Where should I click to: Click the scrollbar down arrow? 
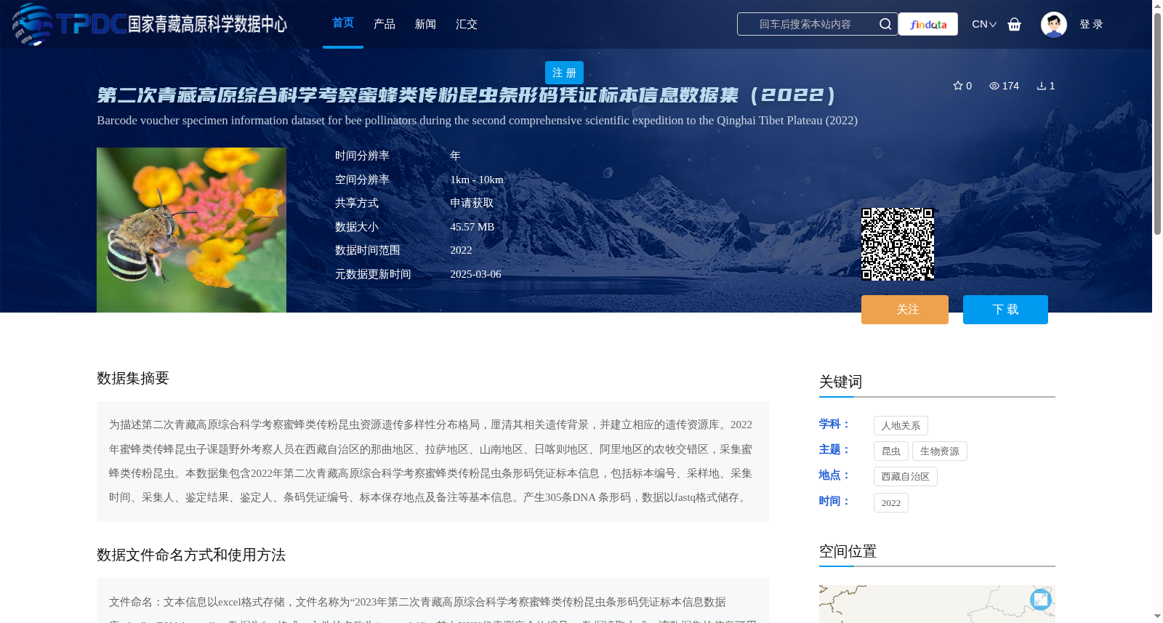(x=1157, y=616)
